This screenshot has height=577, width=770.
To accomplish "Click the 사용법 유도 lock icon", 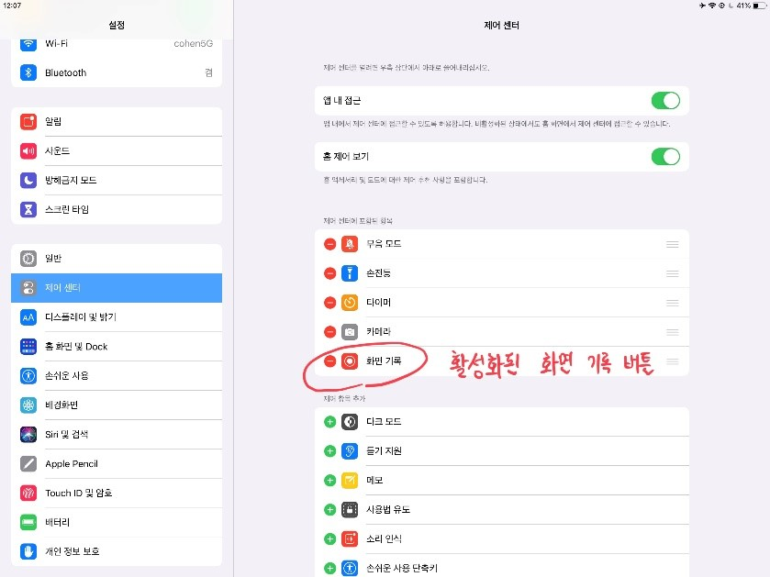I will (350, 510).
